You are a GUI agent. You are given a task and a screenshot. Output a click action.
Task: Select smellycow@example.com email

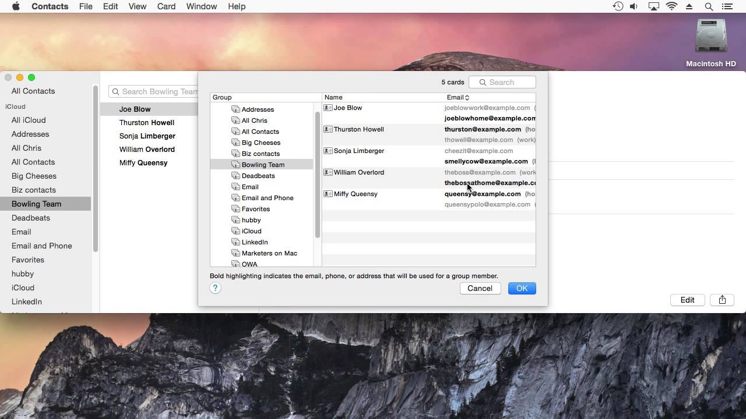click(486, 161)
